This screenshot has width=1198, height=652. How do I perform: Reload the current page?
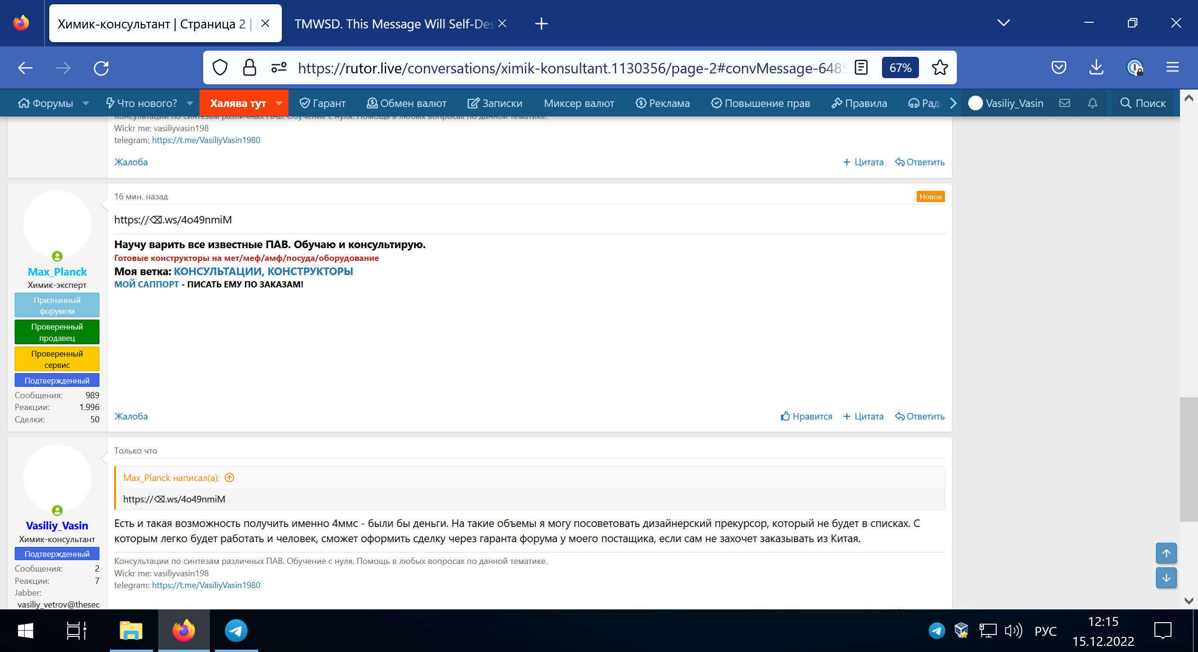[x=101, y=68]
